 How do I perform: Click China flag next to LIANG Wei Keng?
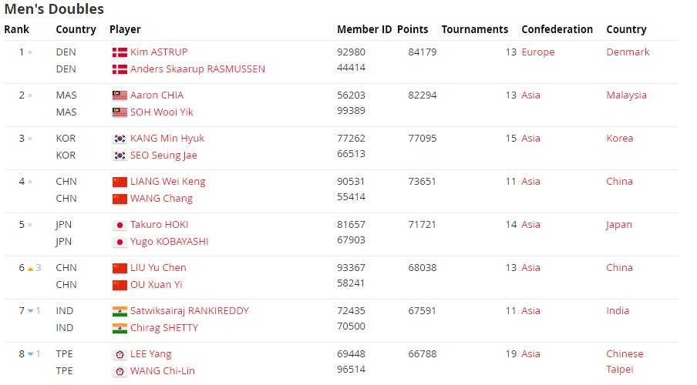tap(120, 182)
